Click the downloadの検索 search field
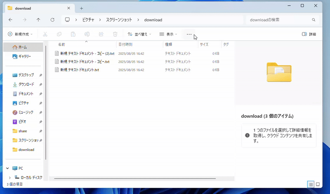This screenshot has height=194, width=330. click(283, 20)
